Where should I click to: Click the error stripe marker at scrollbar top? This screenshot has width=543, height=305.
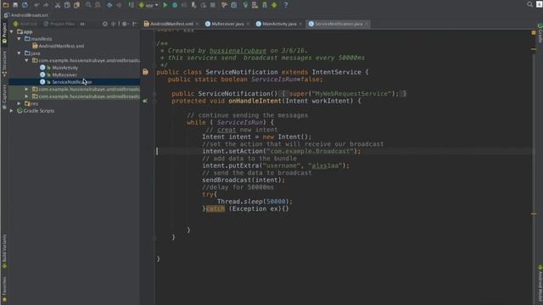tap(534, 32)
